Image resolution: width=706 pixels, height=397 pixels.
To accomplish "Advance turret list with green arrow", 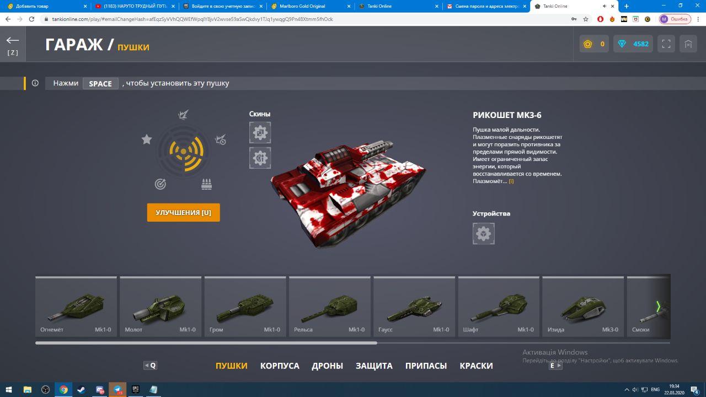I will pyautogui.click(x=658, y=307).
